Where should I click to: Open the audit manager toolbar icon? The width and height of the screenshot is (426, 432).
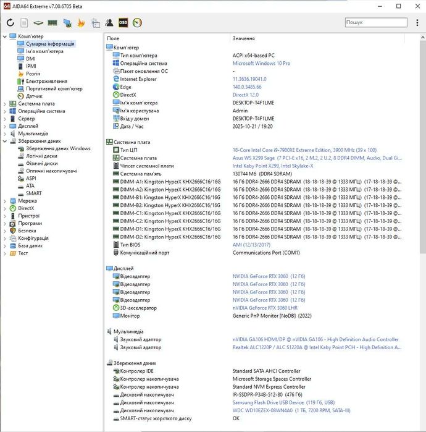96,23
